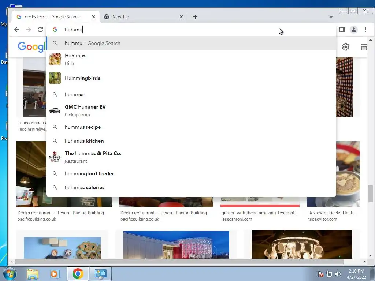
Task: Open the blue wall craft image
Action: pyautogui.click(x=62, y=248)
